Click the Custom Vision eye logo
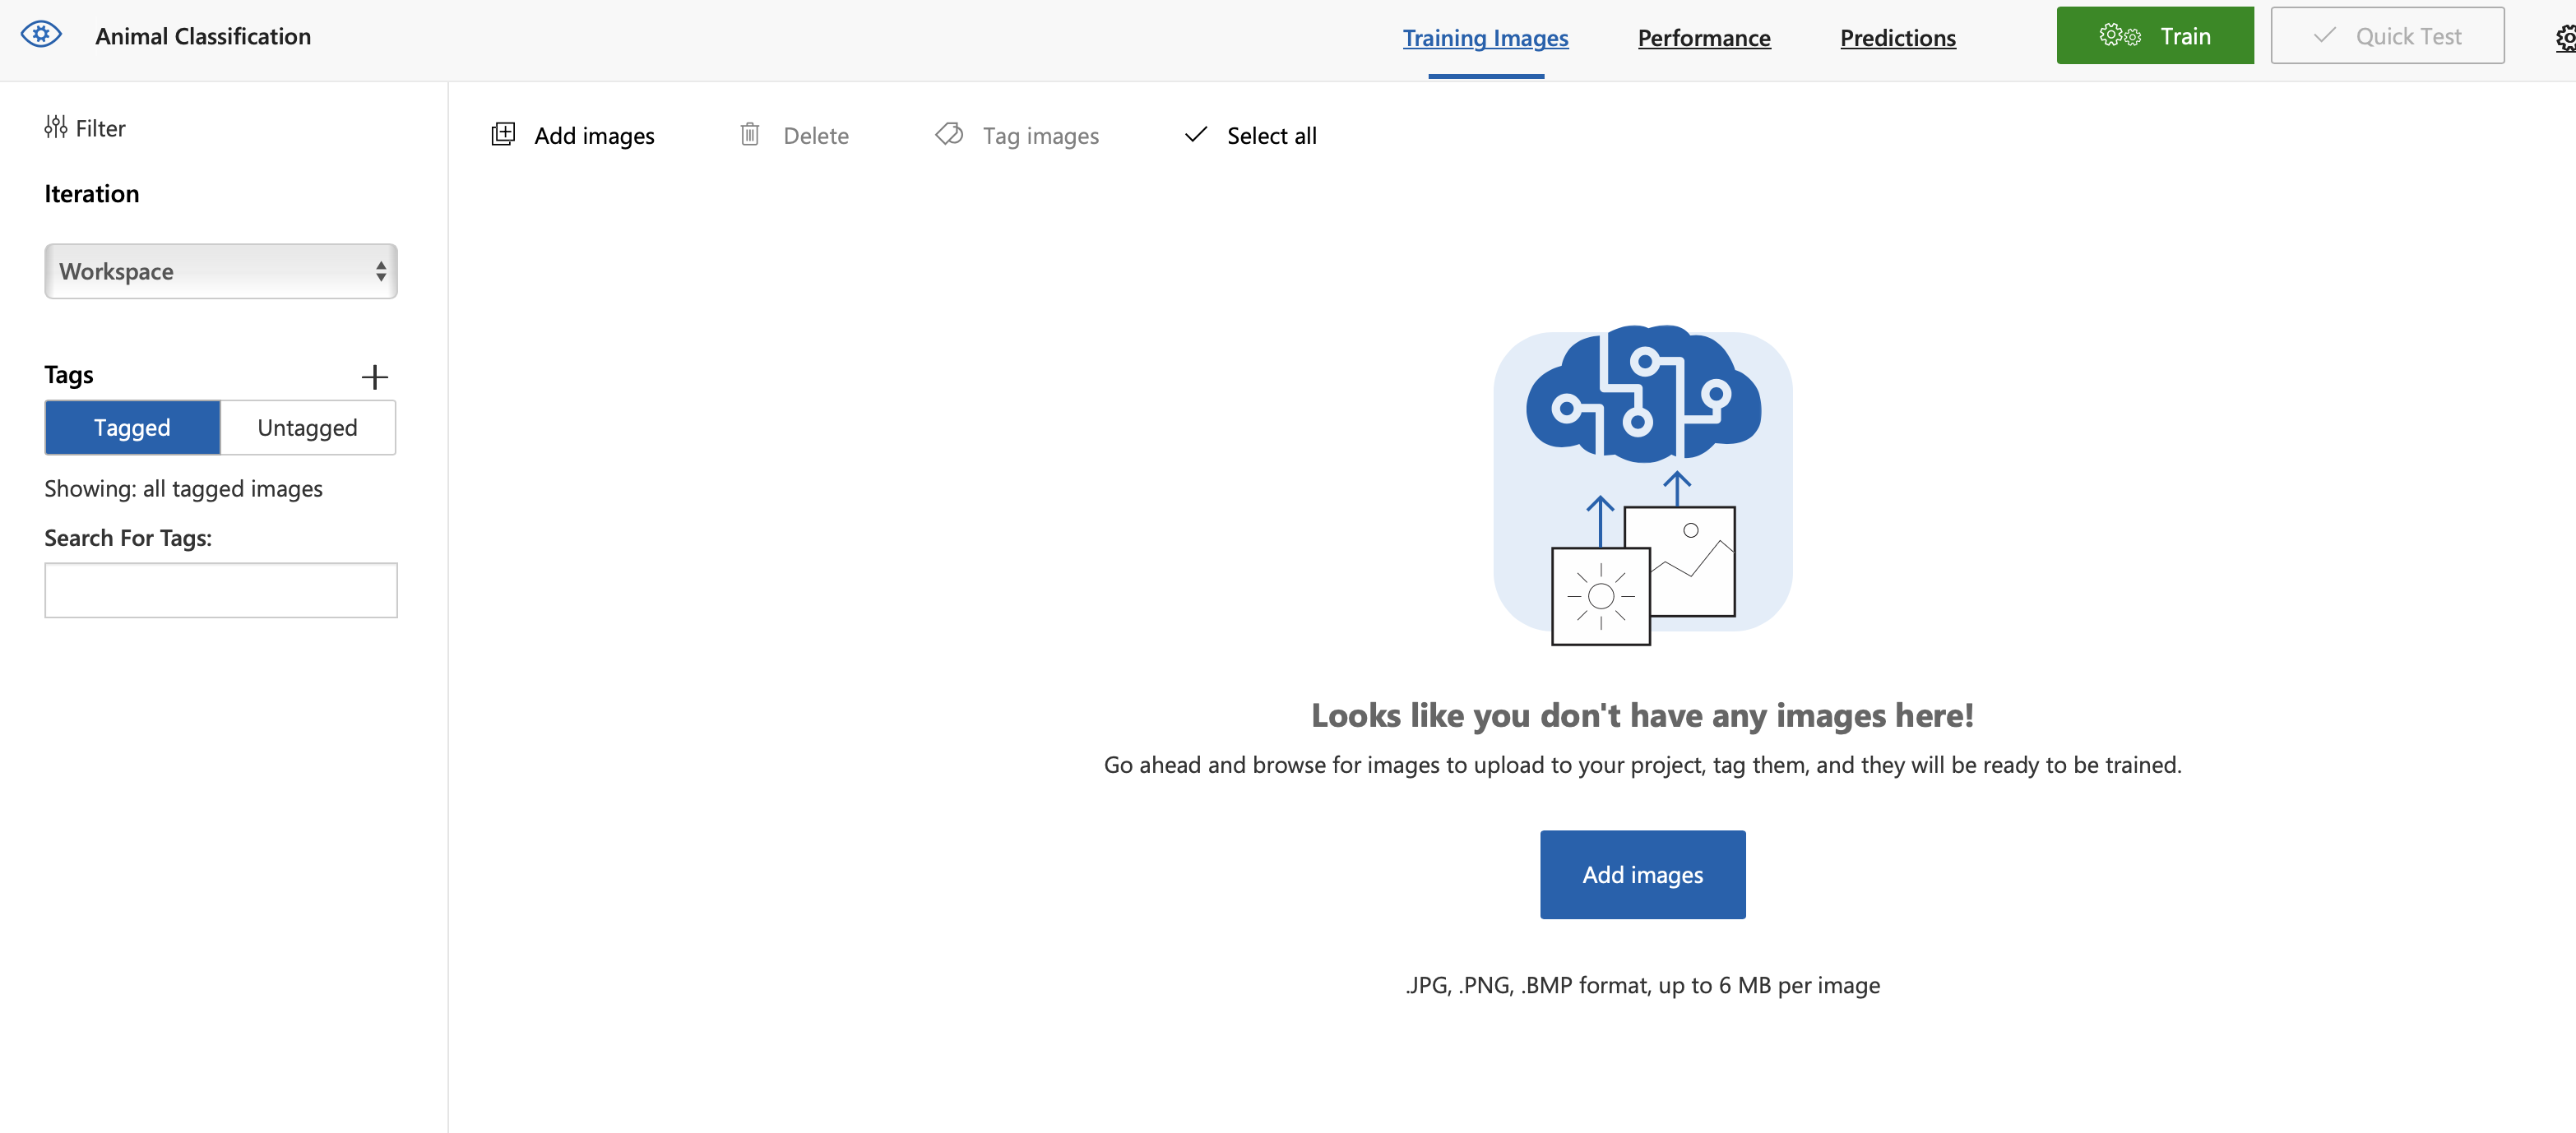The width and height of the screenshot is (2576, 1133). (41, 35)
